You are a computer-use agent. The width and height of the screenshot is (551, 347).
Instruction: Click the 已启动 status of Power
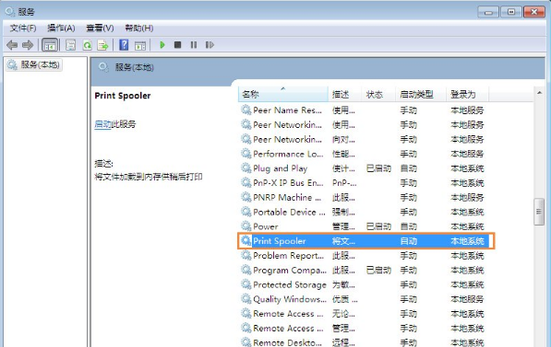(x=378, y=226)
